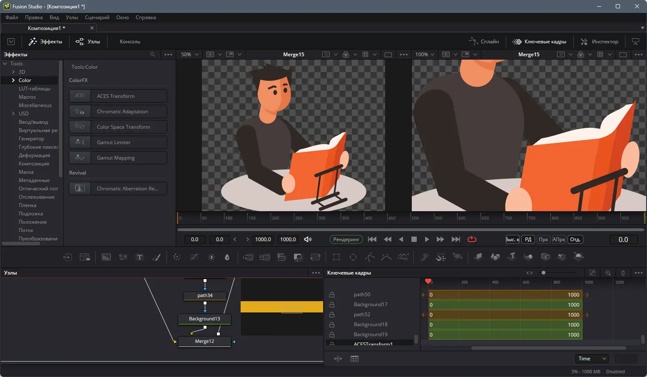Select the Merge12 node
This screenshot has width=647, height=377.
click(204, 341)
